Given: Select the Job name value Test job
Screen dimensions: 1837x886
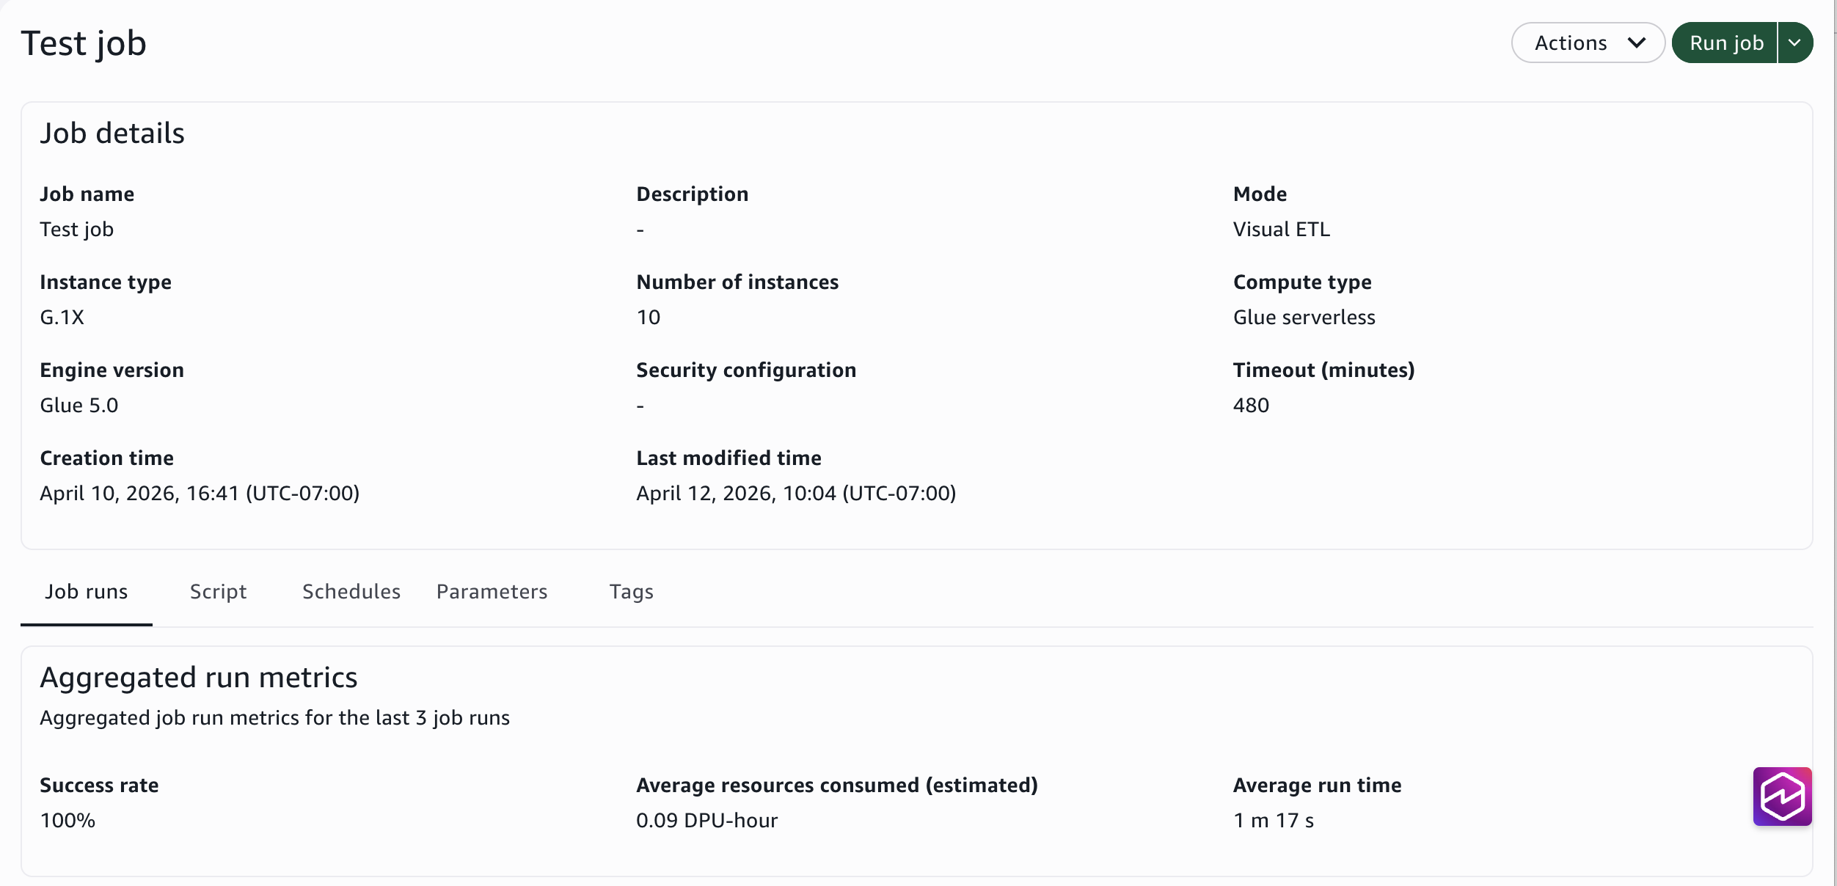Looking at the screenshot, I should (77, 230).
